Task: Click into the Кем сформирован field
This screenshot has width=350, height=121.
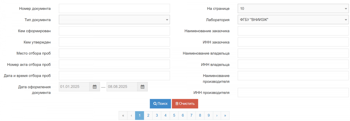Action: click(x=114, y=31)
